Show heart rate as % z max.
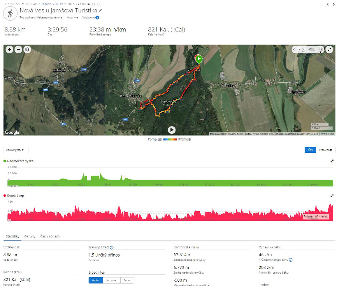 pyautogui.click(x=112, y=280)
